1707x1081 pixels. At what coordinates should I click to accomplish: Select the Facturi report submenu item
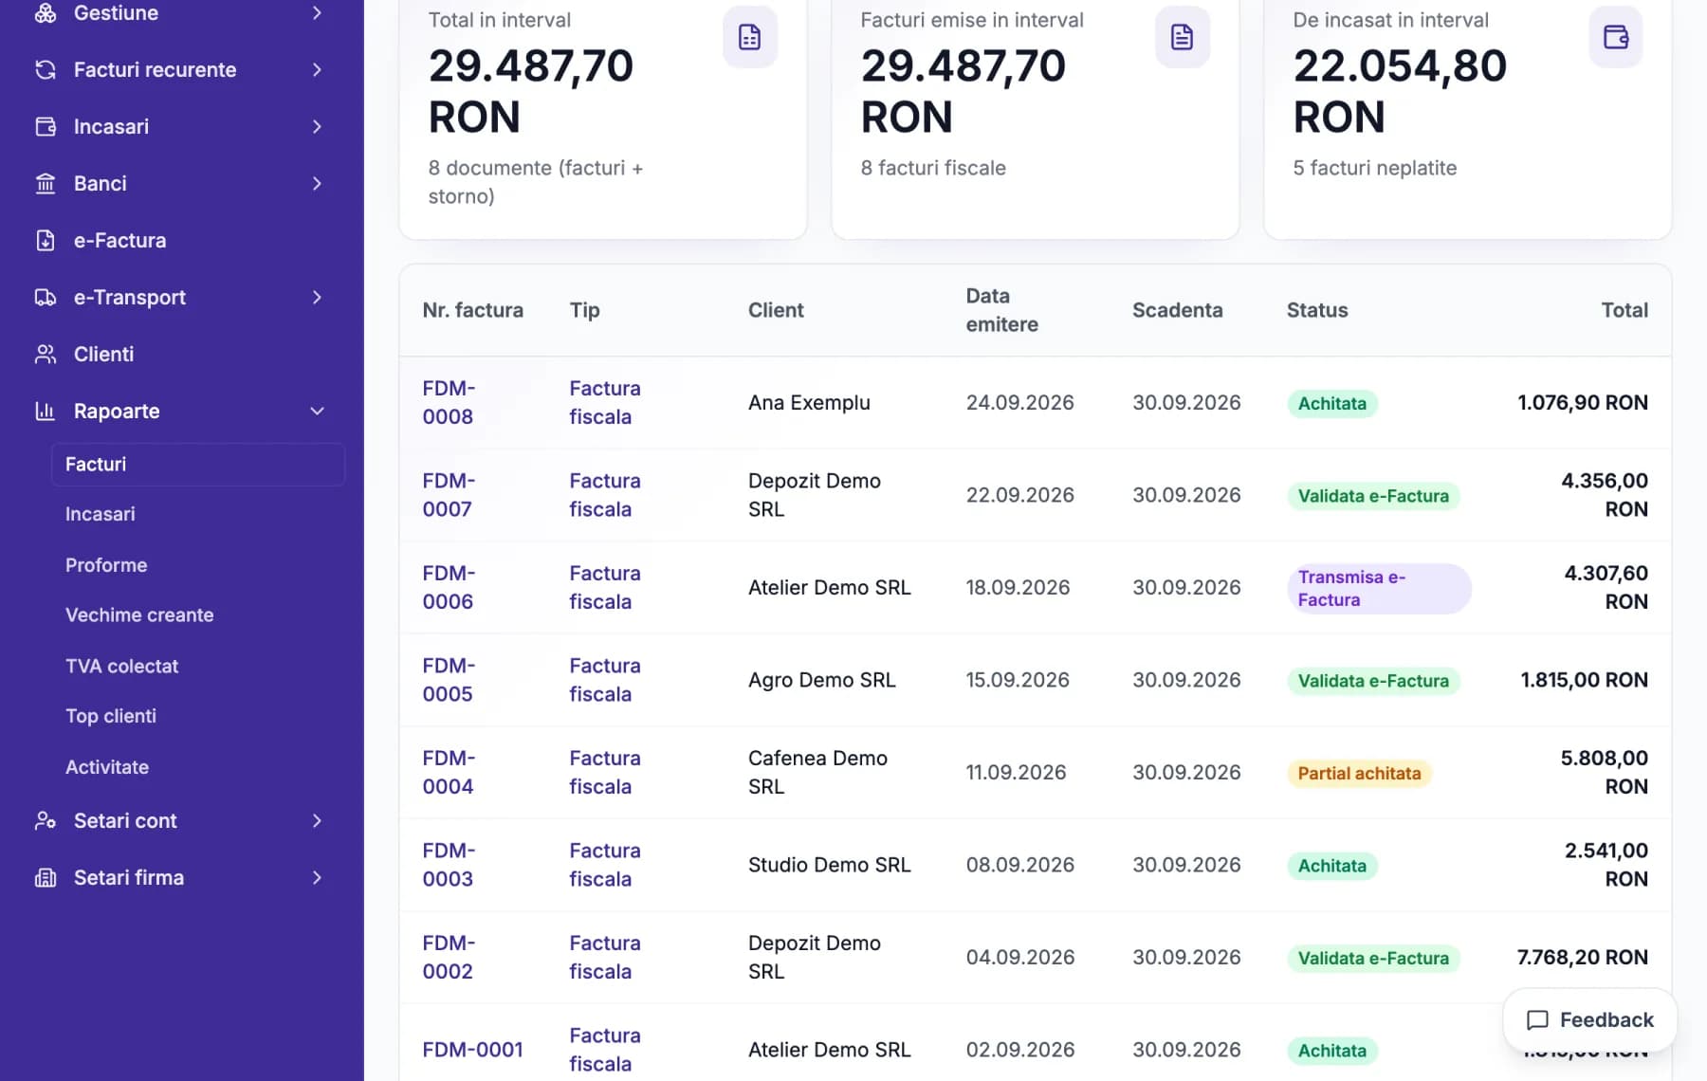click(197, 465)
